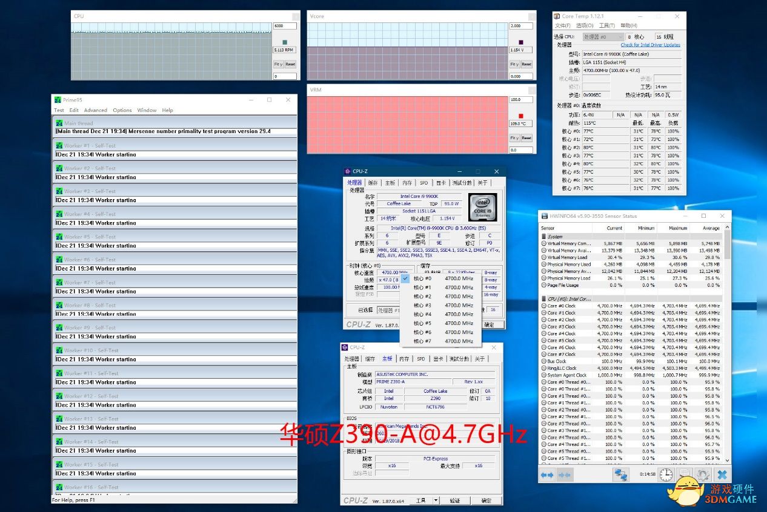The height and width of the screenshot is (512, 767).
Task: Click the CPU graph maximum value field 6000
Action: (x=285, y=27)
